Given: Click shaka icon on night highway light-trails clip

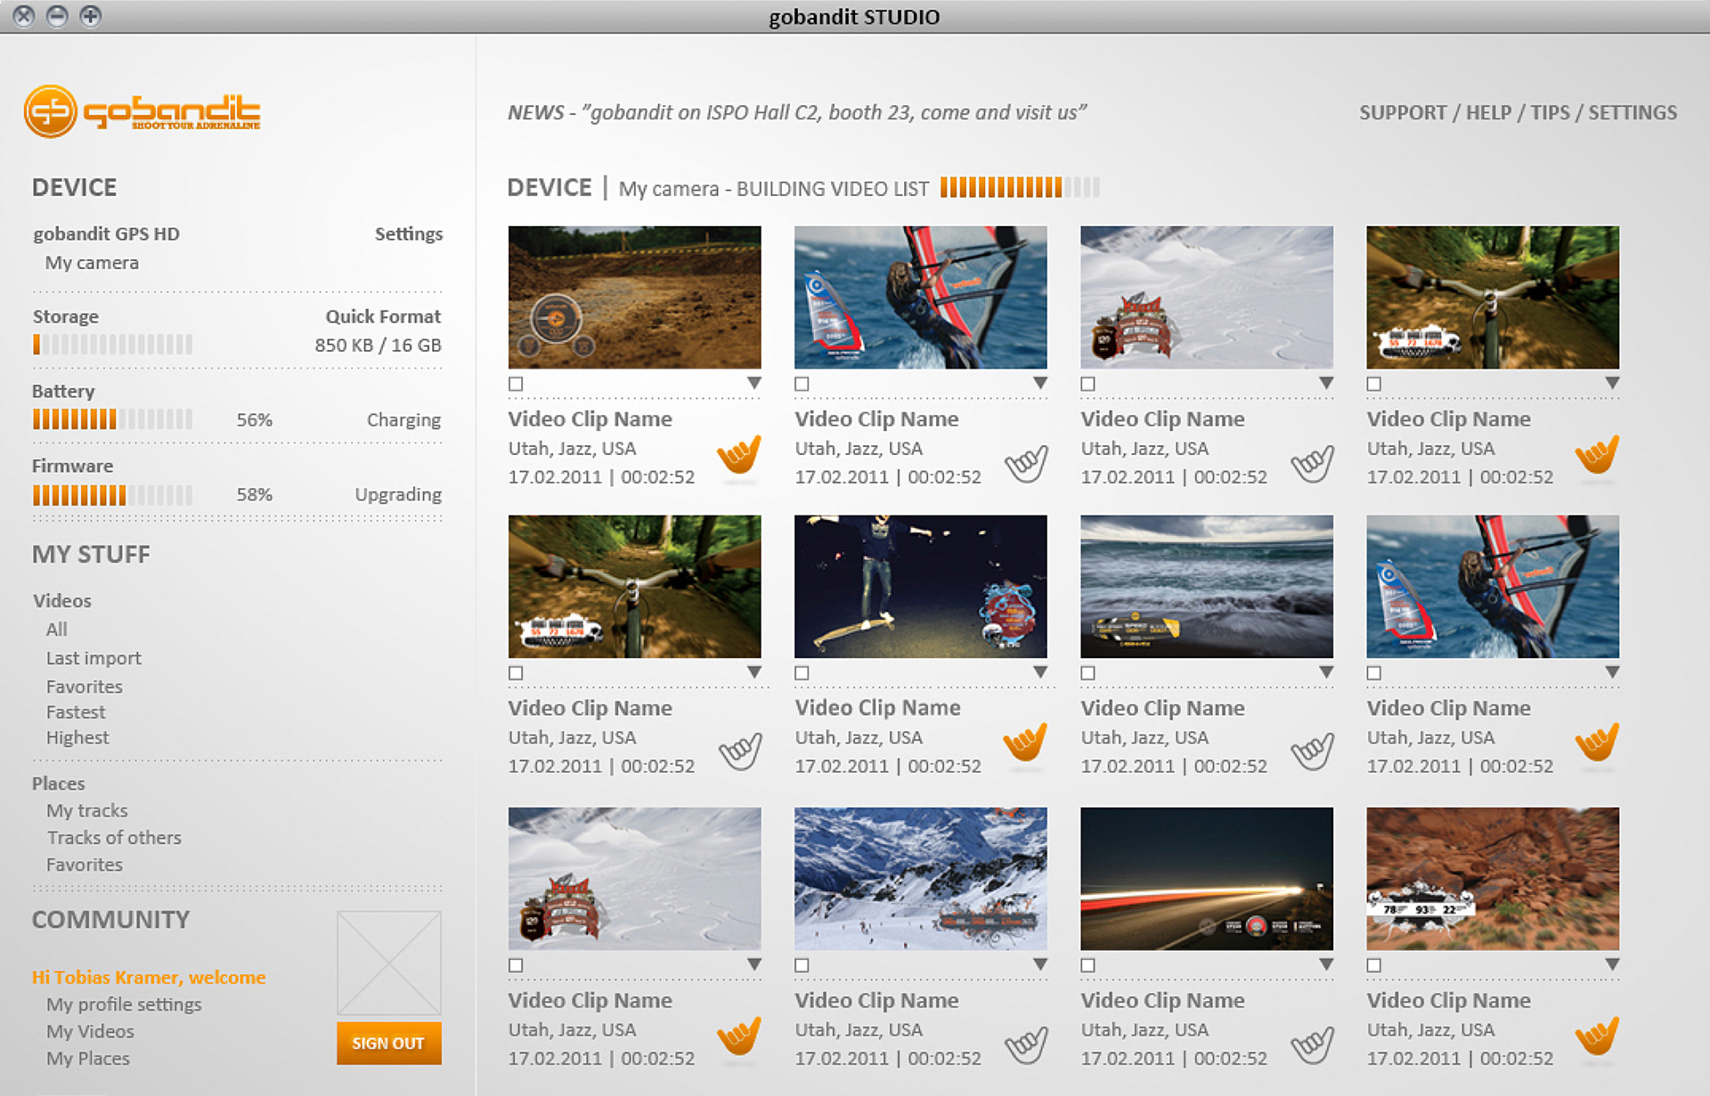Looking at the screenshot, I should [1313, 1045].
